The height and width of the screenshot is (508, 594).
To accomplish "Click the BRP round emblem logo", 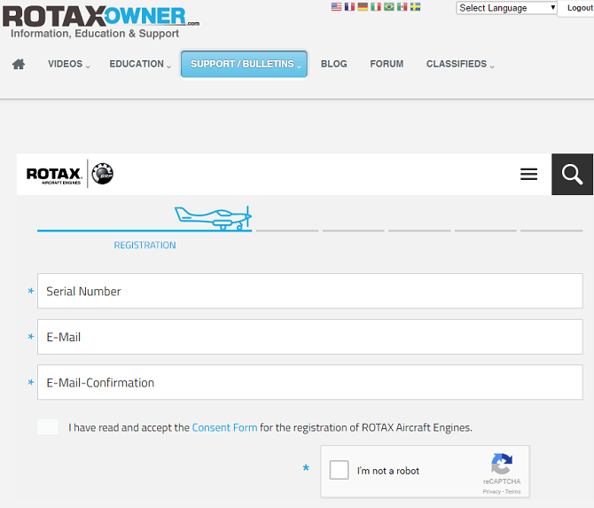I will click(x=103, y=174).
